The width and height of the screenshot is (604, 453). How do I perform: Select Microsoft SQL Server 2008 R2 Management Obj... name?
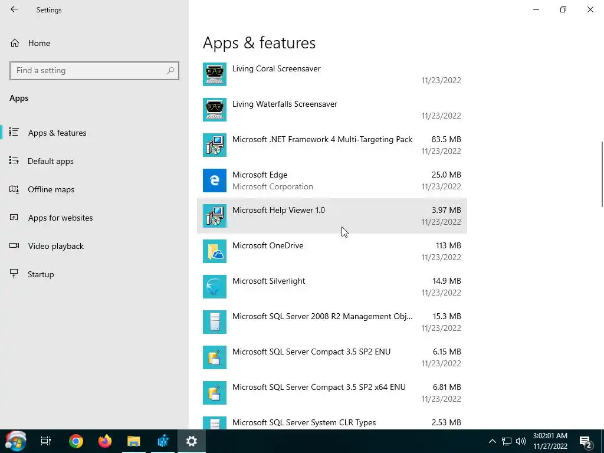(323, 317)
